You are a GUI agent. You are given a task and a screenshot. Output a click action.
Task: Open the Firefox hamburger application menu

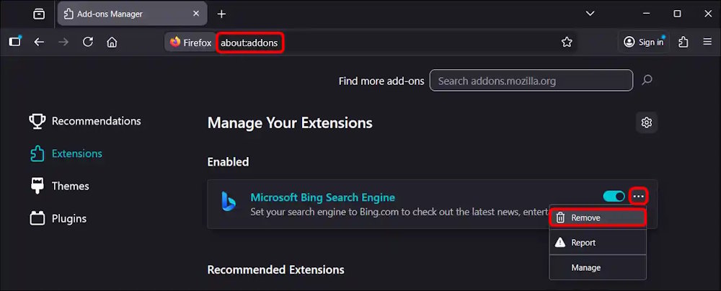coord(707,42)
